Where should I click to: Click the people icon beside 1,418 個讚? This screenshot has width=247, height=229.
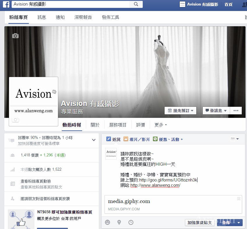[13, 155]
